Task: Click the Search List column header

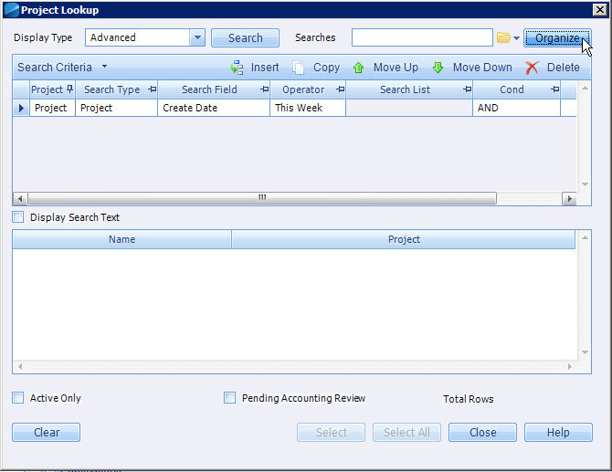Action: [x=409, y=89]
